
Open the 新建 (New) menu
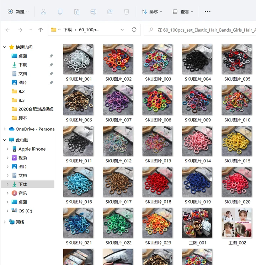18,12
